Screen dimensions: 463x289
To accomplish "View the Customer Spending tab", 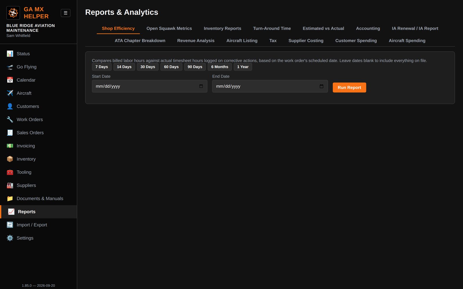I will [x=356, y=40].
